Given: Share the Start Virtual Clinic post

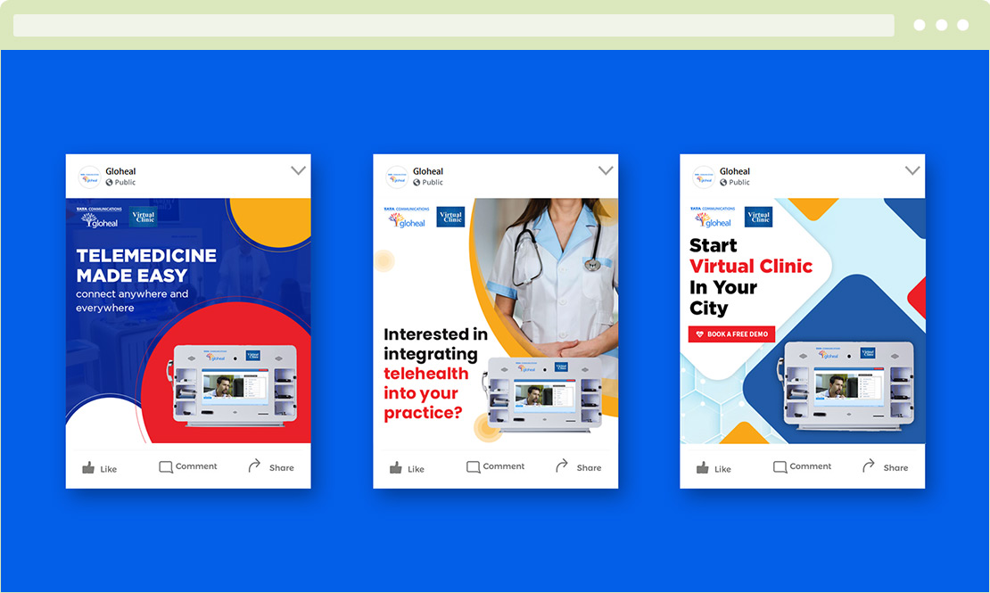Looking at the screenshot, I should click(869, 465).
